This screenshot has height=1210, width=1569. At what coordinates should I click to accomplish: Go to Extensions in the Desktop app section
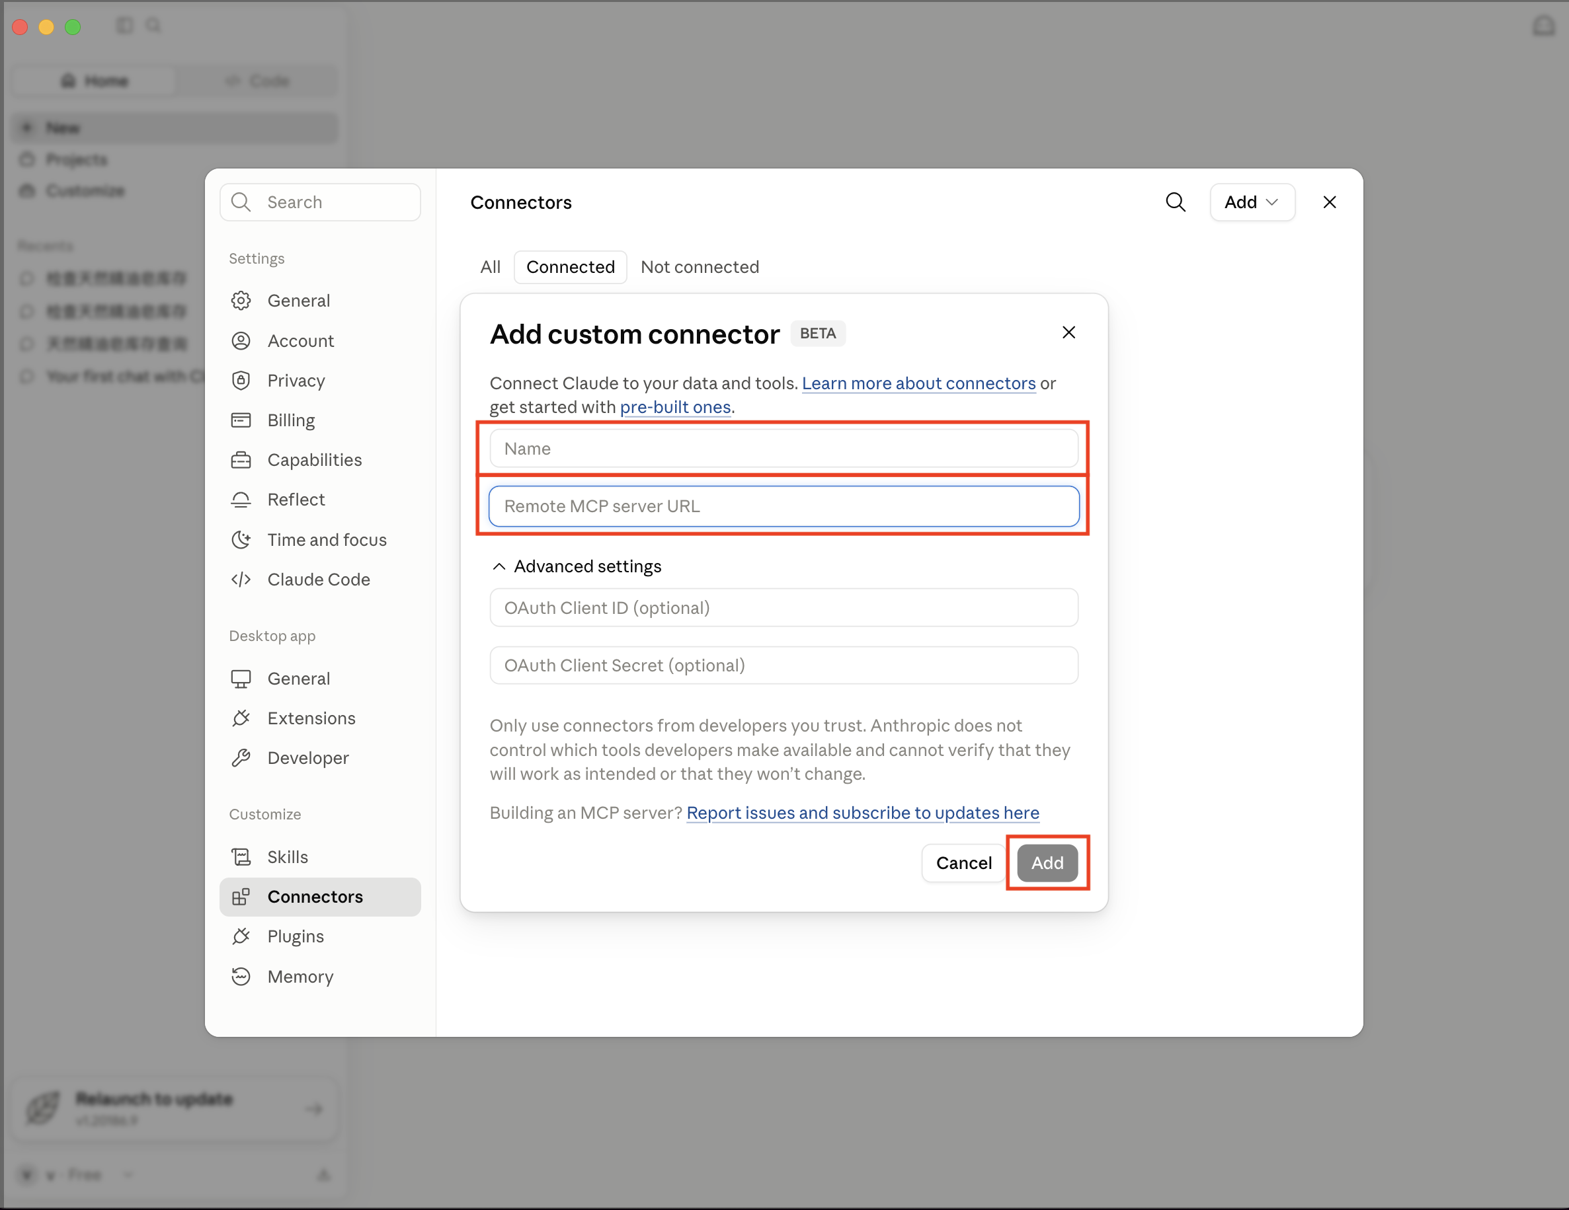click(x=320, y=718)
